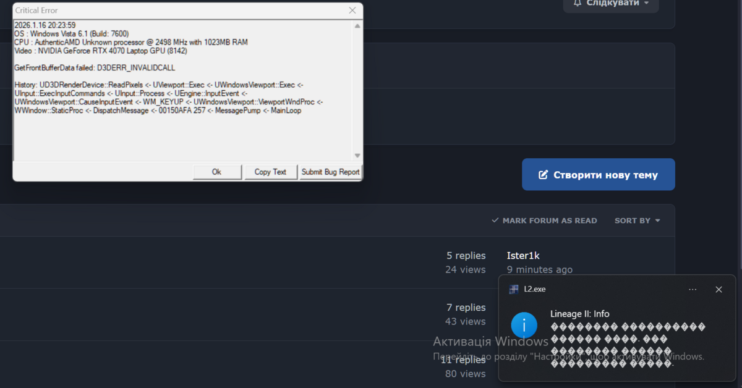Click the bell icon on the Слідкувати button
742x388 pixels.
click(x=578, y=3)
